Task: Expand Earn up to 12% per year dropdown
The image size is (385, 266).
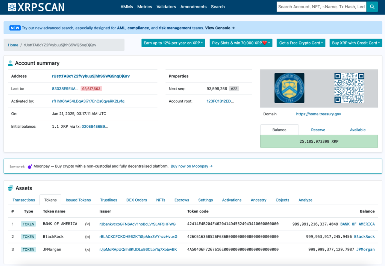Action: tap(173, 43)
